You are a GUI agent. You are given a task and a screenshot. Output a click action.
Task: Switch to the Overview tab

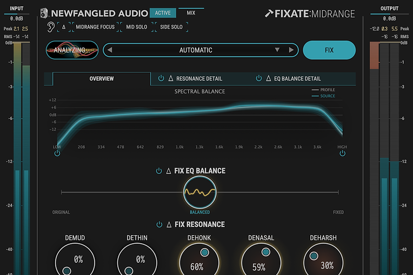102,79
